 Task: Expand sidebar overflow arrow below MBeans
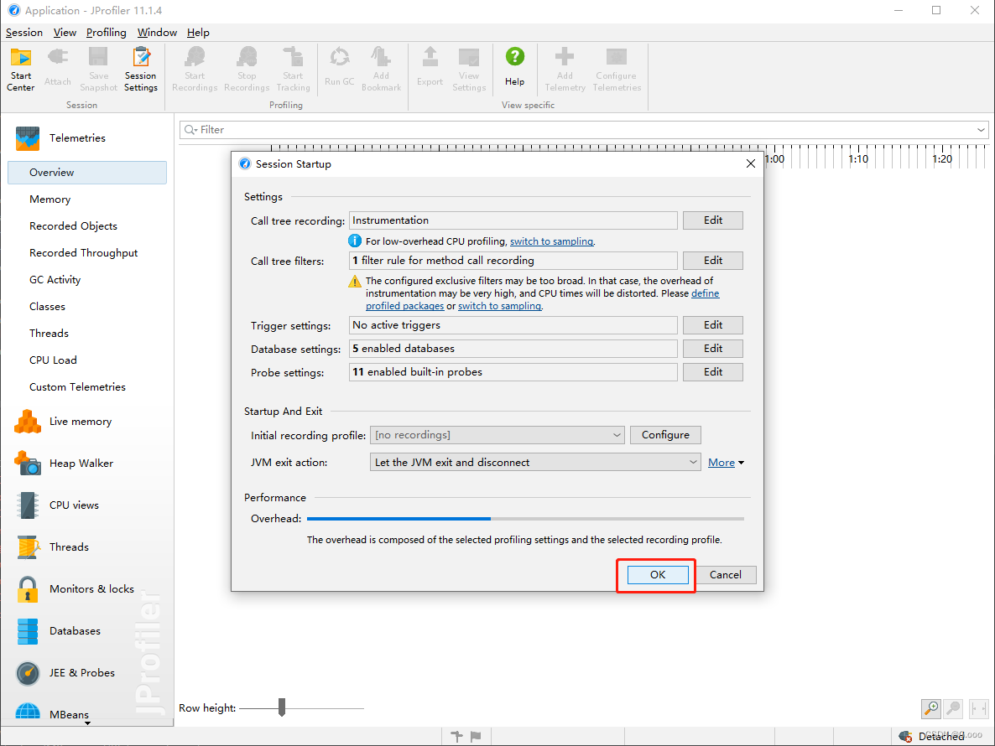87,723
